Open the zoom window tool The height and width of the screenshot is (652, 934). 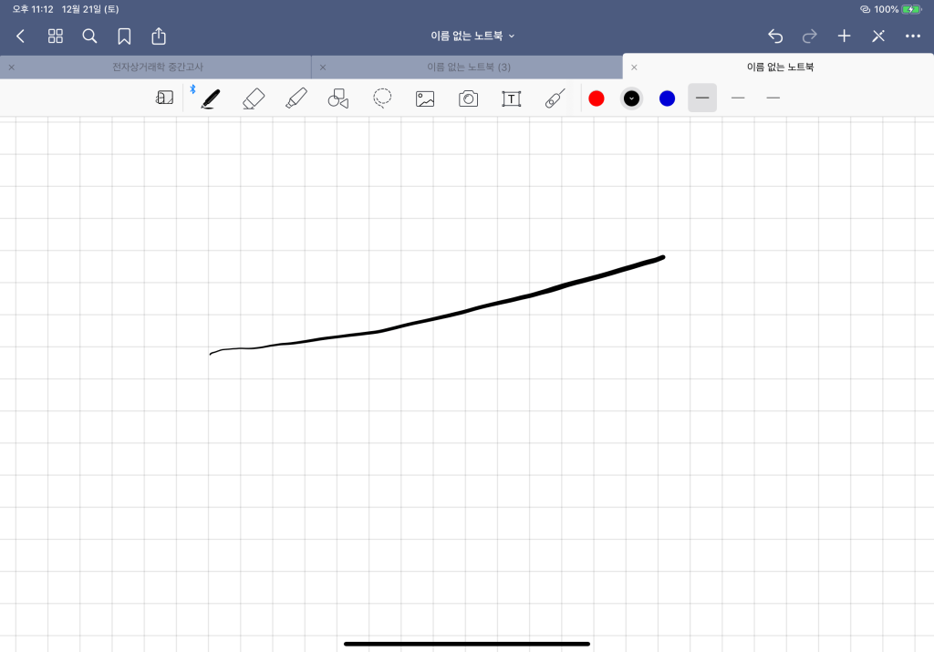164,98
